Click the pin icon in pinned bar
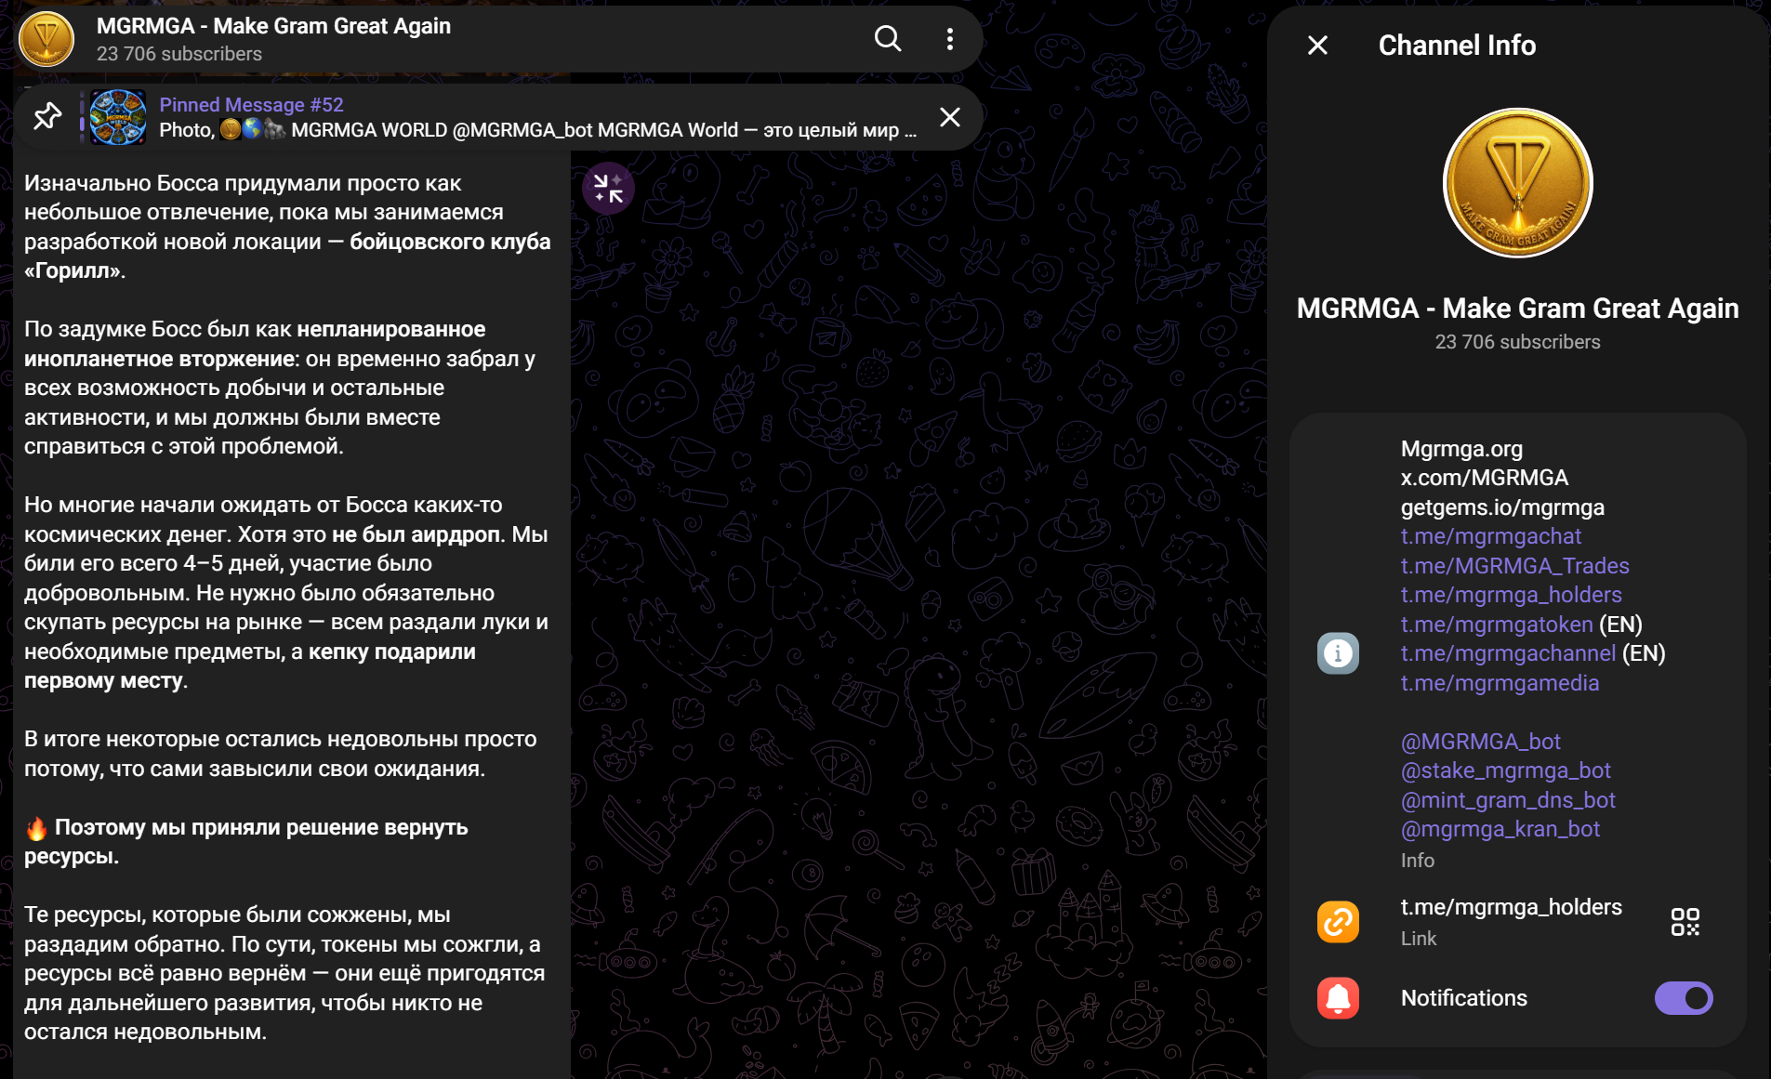 click(x=47, y=117)
